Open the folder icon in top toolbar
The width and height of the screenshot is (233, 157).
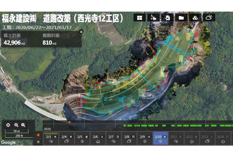point(181,18)
